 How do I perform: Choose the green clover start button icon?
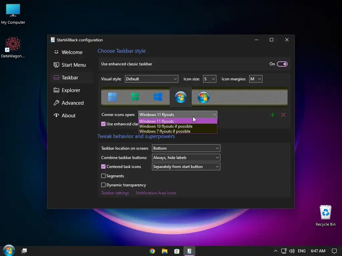[x=135, y=97]
